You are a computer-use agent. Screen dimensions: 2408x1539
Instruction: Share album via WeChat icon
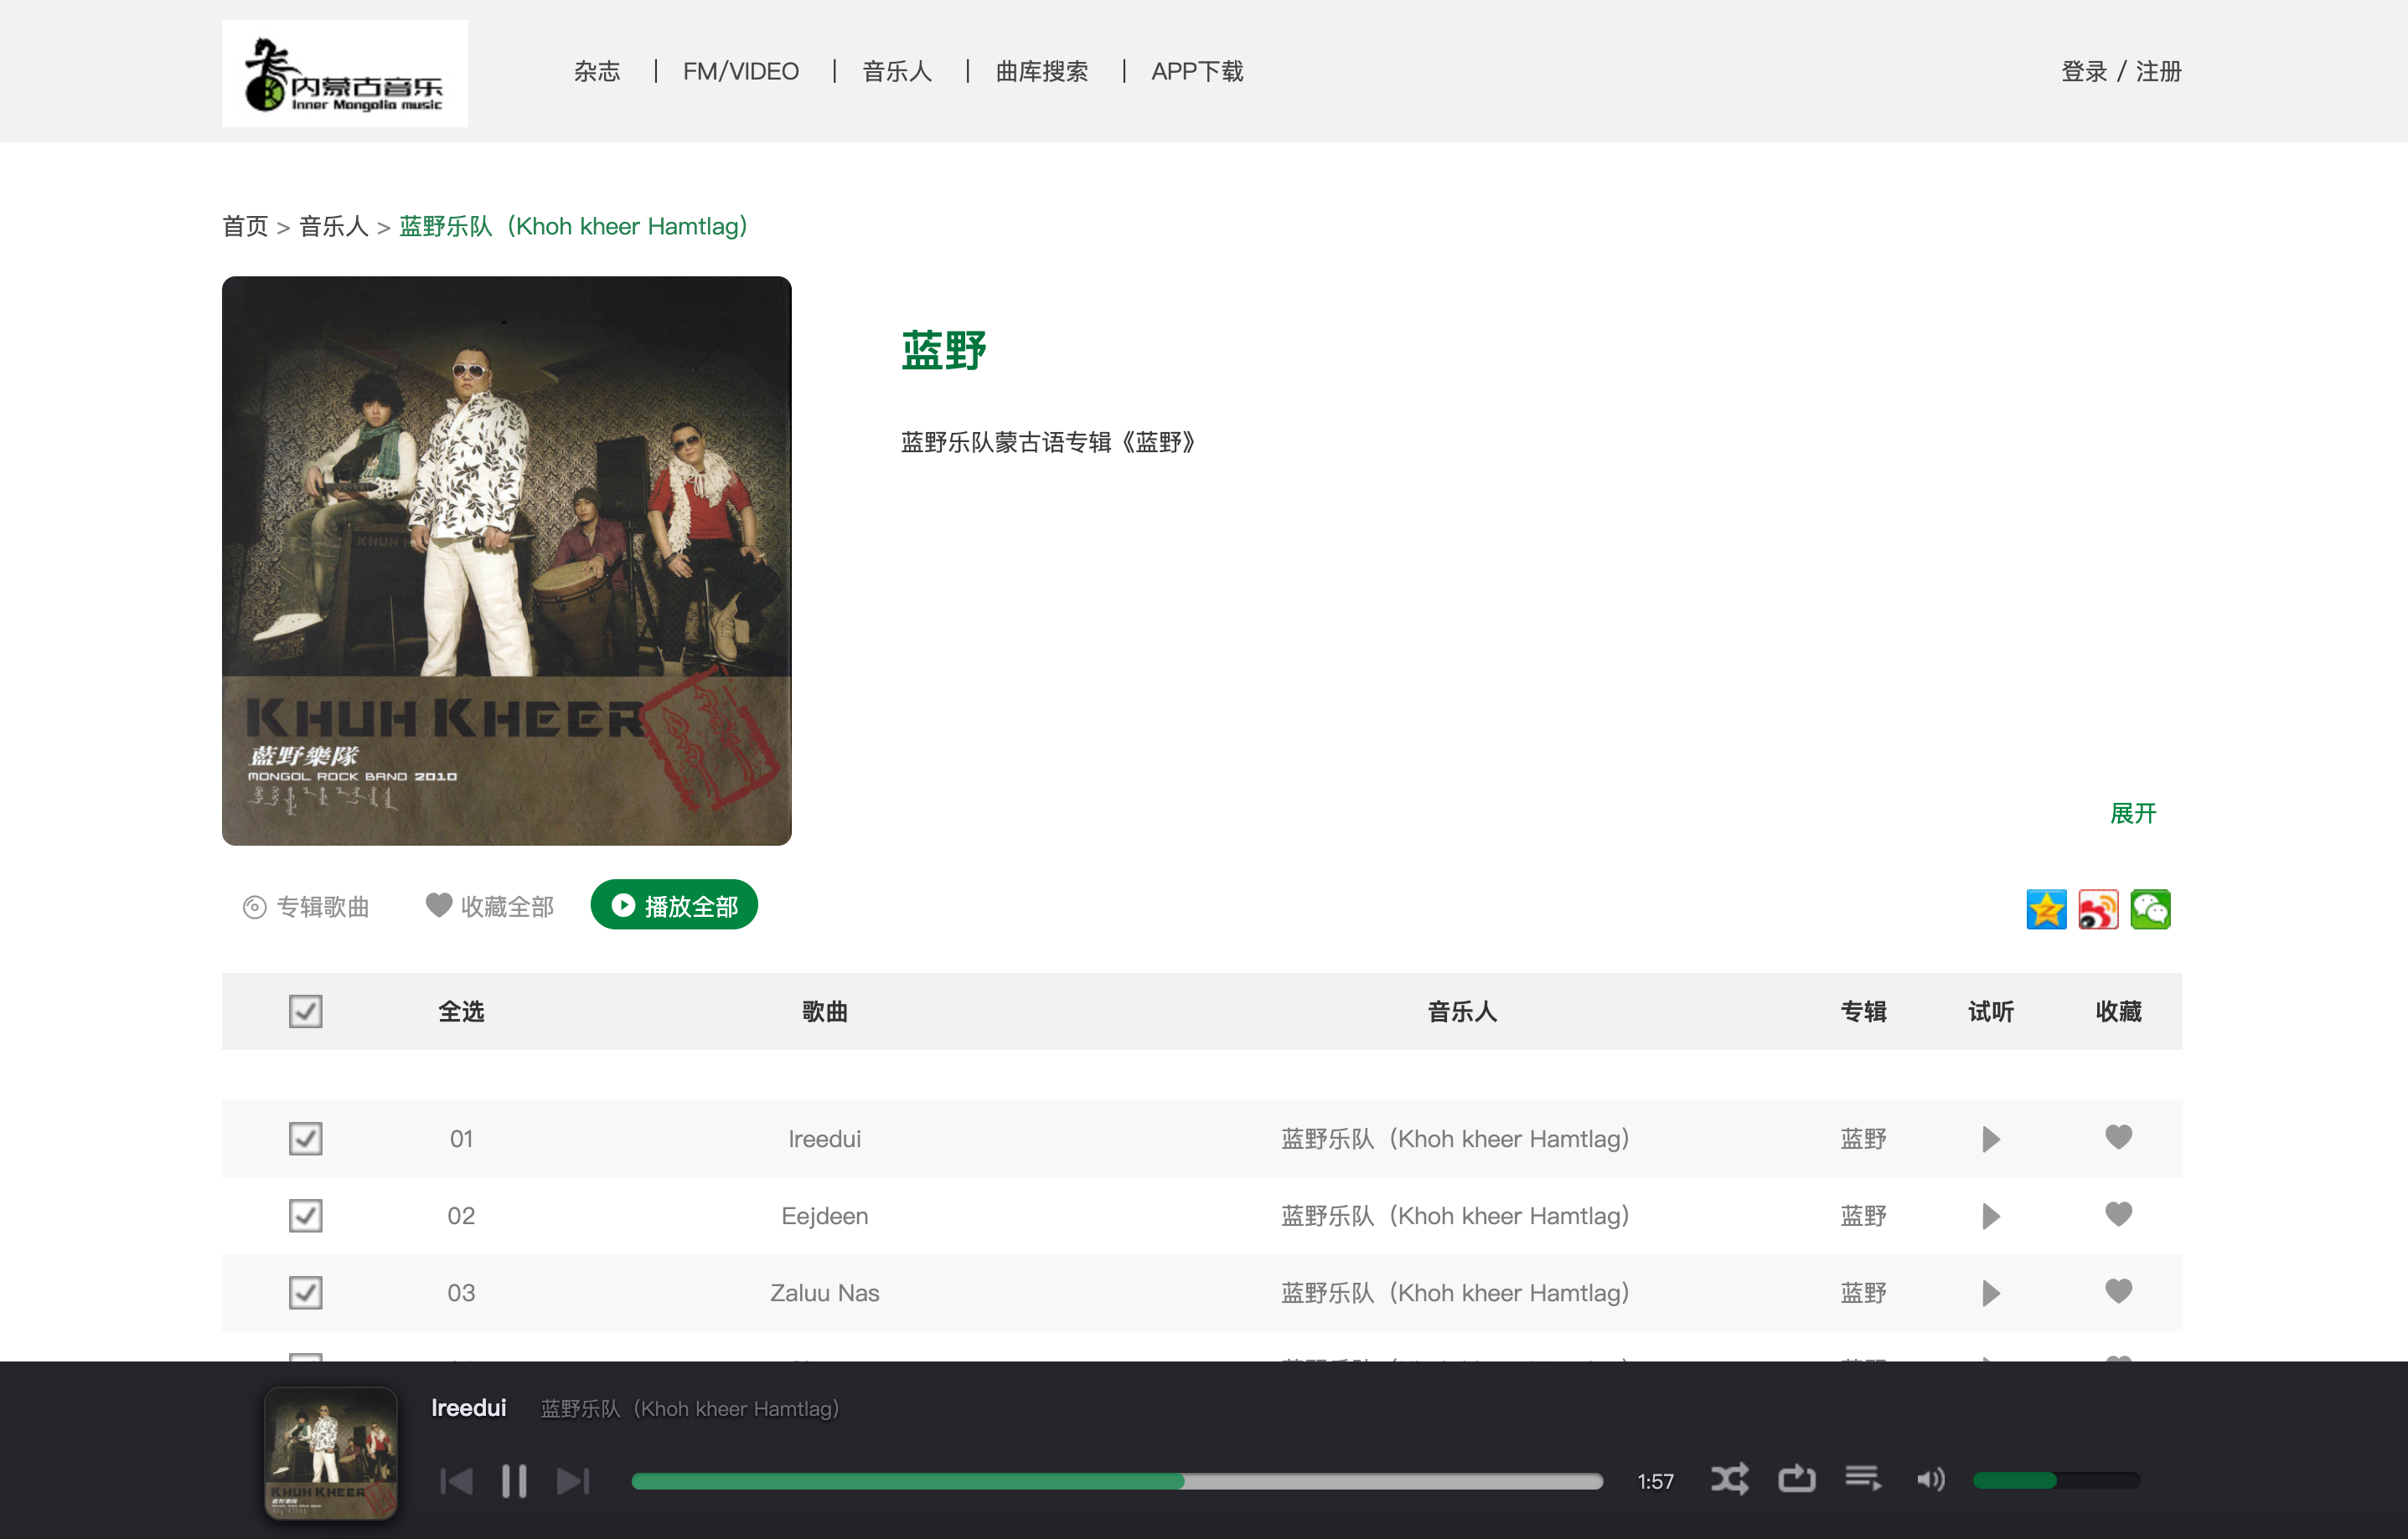(2150, 908)
